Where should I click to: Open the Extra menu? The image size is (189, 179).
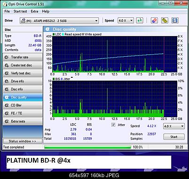coord(34,11)
